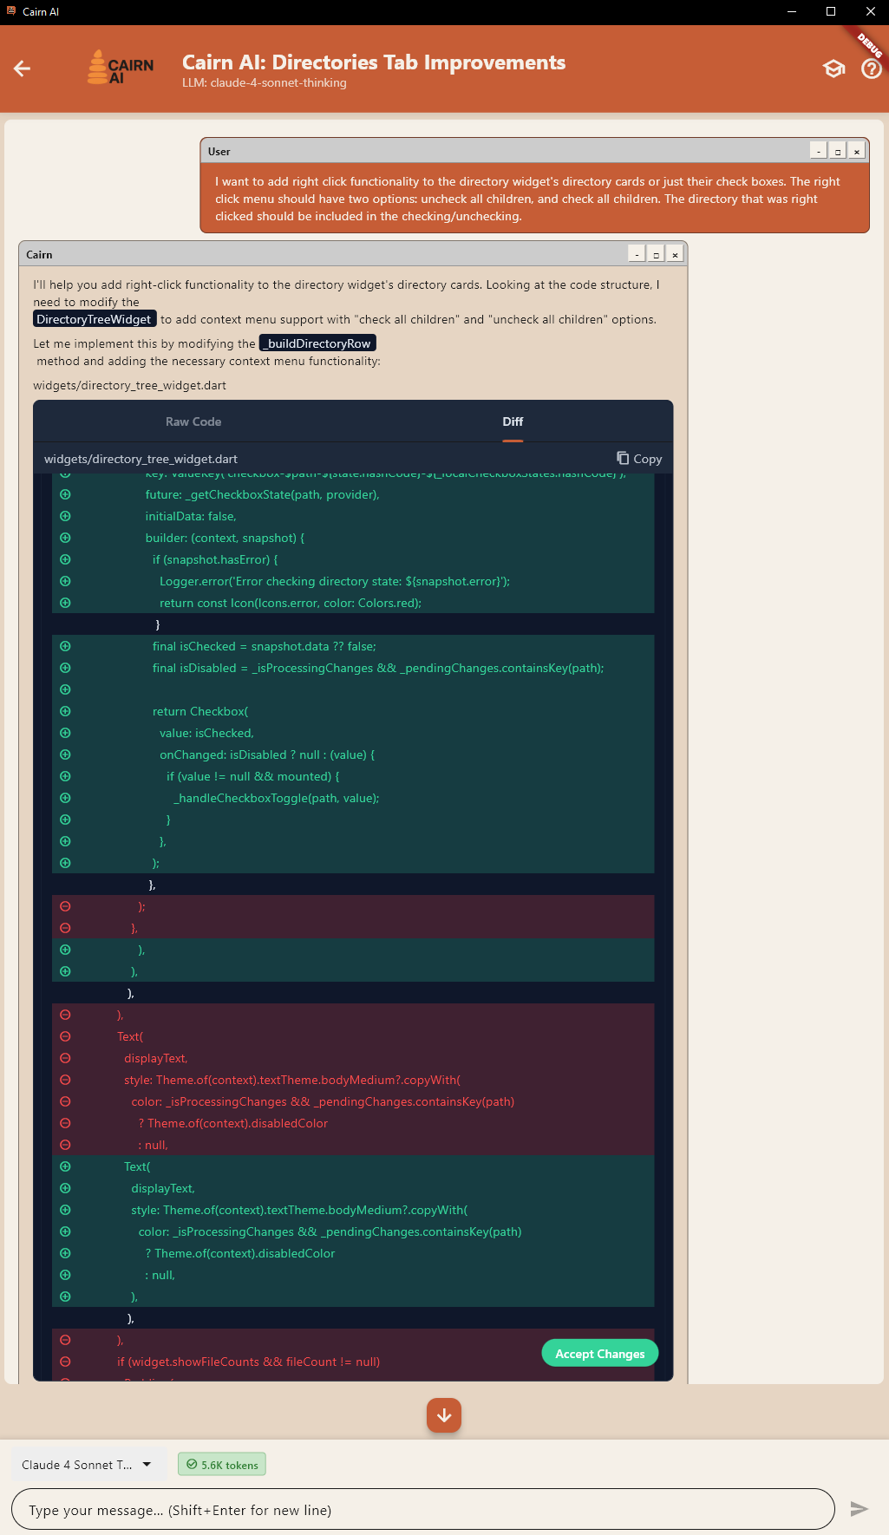Click the 'if (snapshot.hasError) {' code line

pyautogui.click(x=215, y=559)
